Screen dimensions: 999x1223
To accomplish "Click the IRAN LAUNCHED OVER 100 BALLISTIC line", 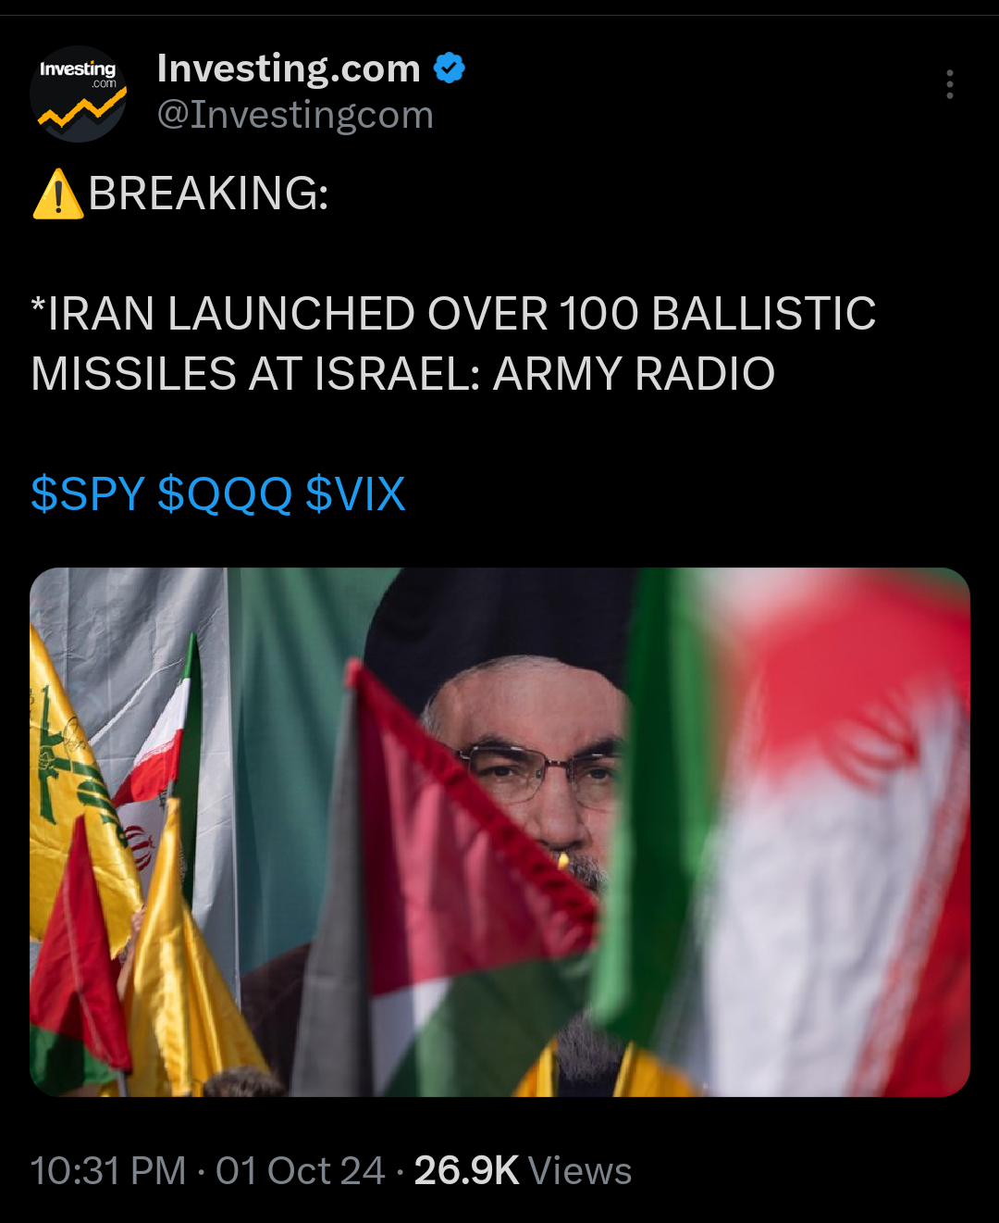I will 453,314.
